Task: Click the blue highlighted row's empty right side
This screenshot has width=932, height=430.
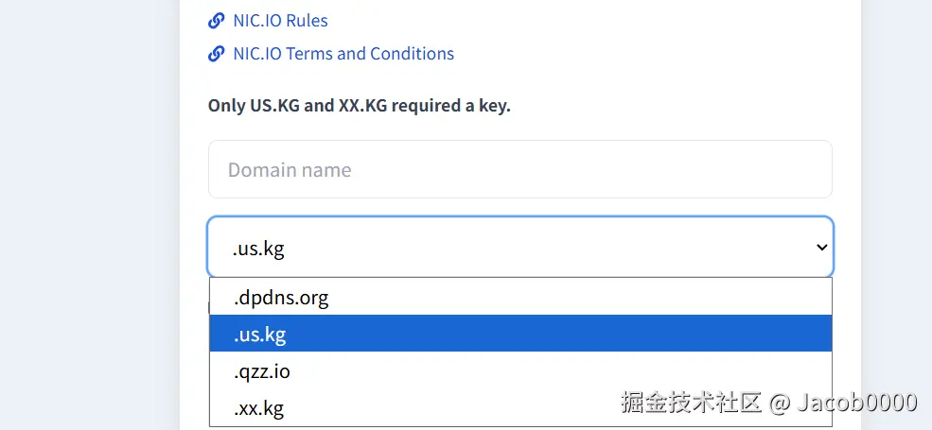Action: coord(662,334)
